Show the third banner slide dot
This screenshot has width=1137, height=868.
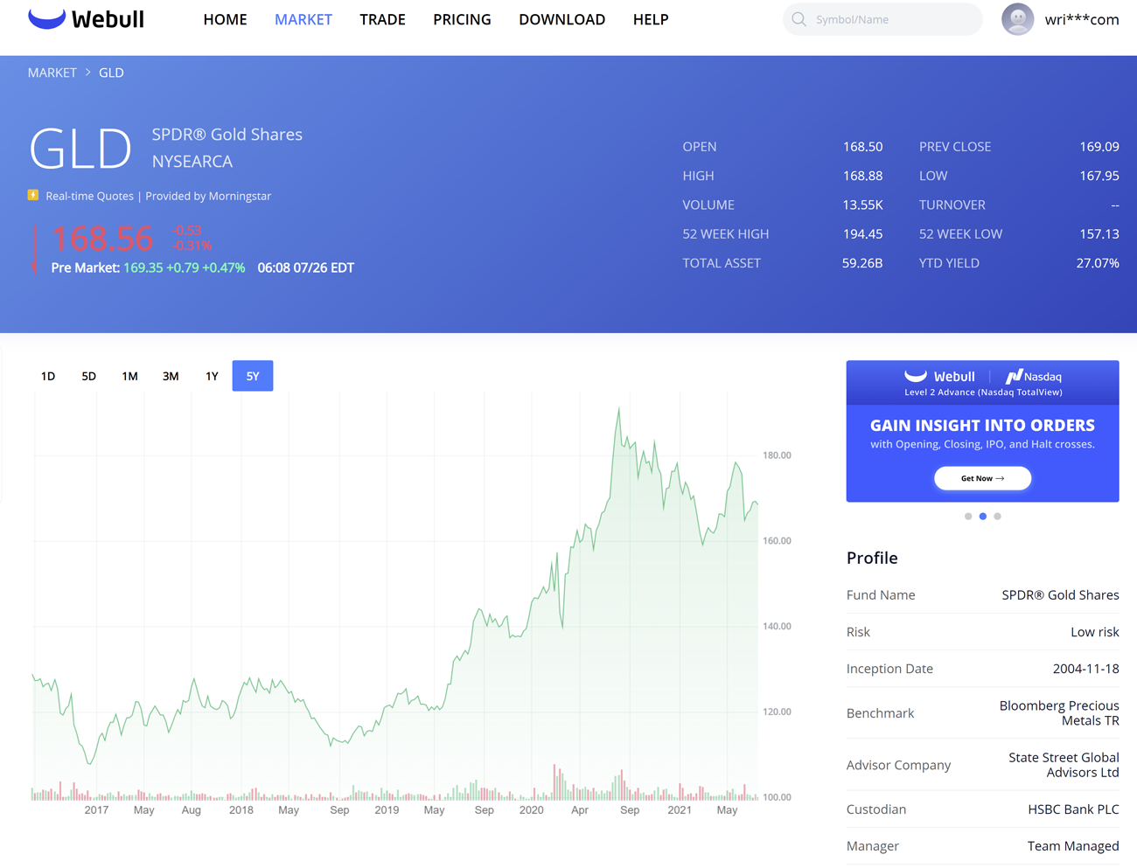[997, 517]
